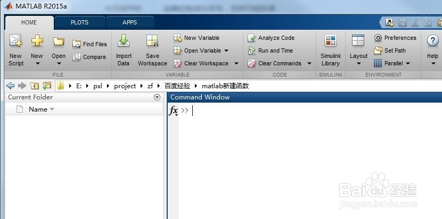Select project in the address path

125,86
